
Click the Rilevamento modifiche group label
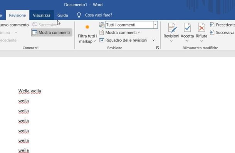(x=200, y=48)
